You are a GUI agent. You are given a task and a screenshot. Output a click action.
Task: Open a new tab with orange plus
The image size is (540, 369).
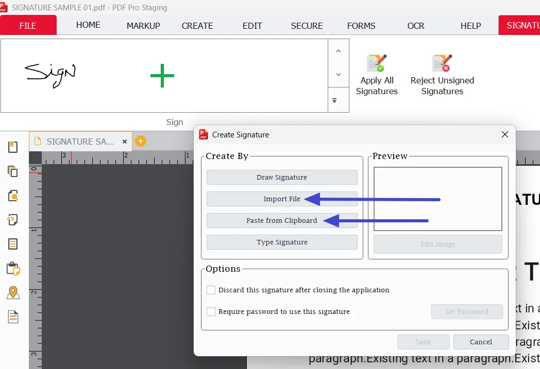click(141, 141)
